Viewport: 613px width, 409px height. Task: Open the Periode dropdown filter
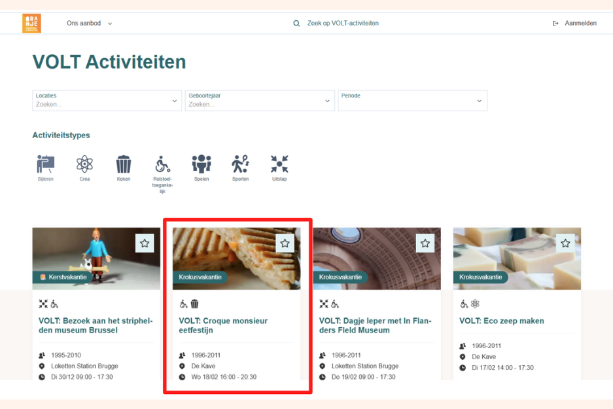point(412,101)
